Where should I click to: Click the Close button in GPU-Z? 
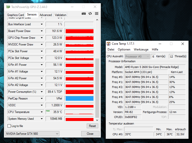90,134
